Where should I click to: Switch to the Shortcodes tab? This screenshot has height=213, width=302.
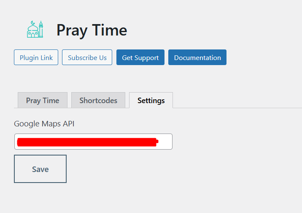tap(98, 100)
